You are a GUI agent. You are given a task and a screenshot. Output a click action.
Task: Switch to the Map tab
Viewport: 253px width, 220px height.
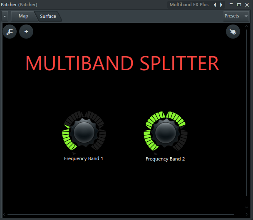23,16
